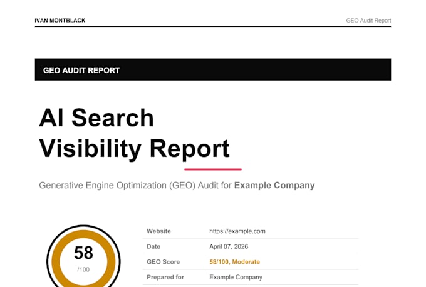426x287 pixels.
Task: Click the 'GEO Score' row label
Action: 164,262
